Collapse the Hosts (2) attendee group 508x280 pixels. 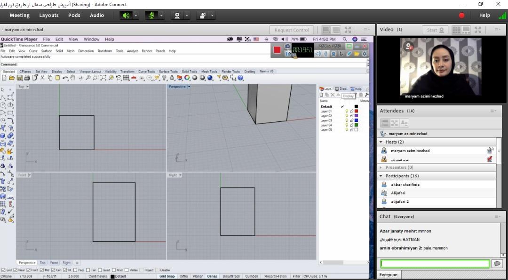coord(381,142)
